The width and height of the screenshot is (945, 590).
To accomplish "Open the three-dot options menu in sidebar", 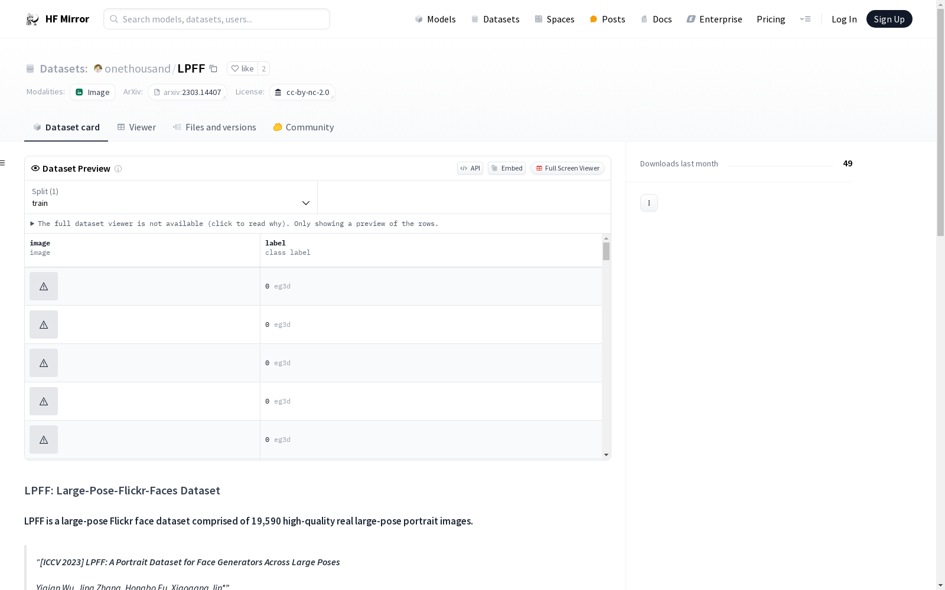I will [649, 203].
